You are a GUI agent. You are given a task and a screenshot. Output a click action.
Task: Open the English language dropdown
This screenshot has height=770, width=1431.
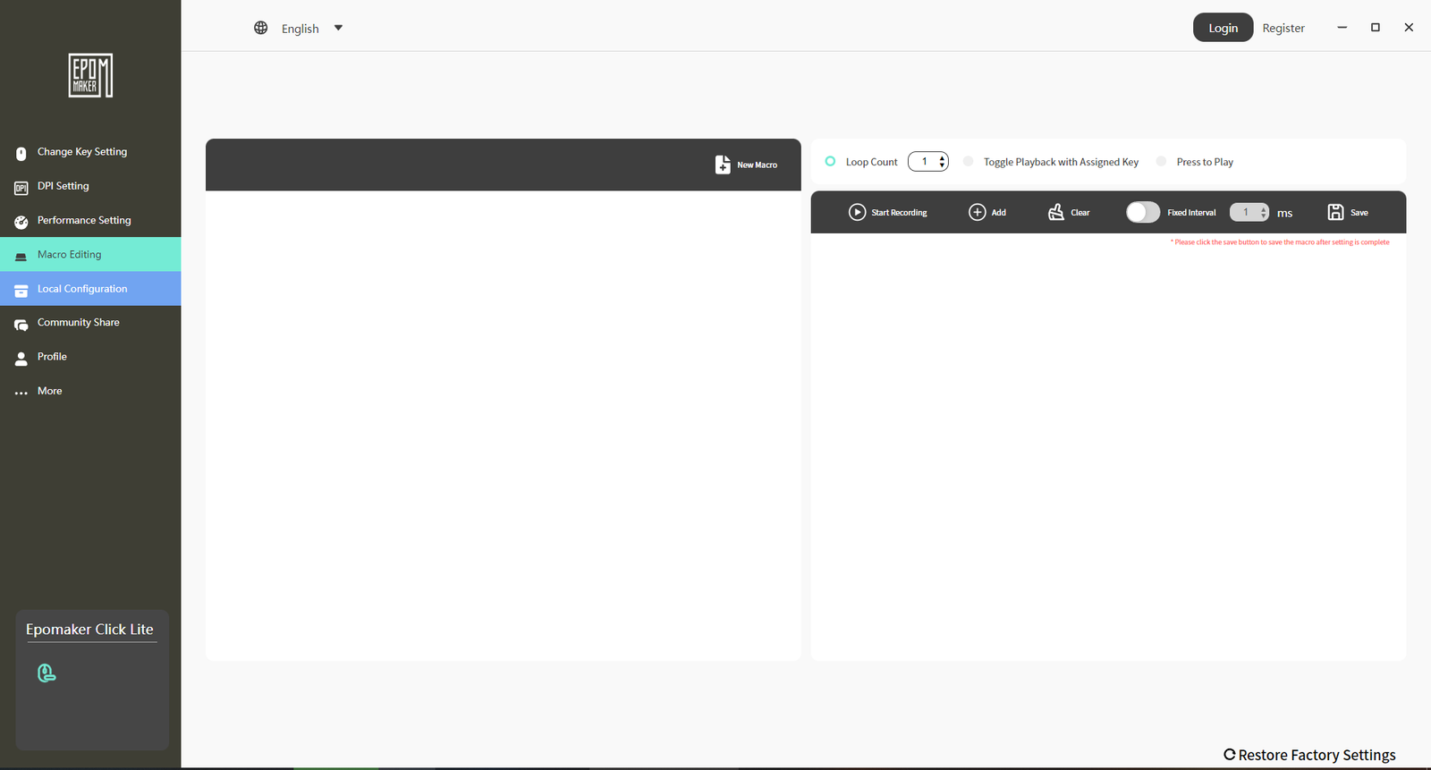338,28
